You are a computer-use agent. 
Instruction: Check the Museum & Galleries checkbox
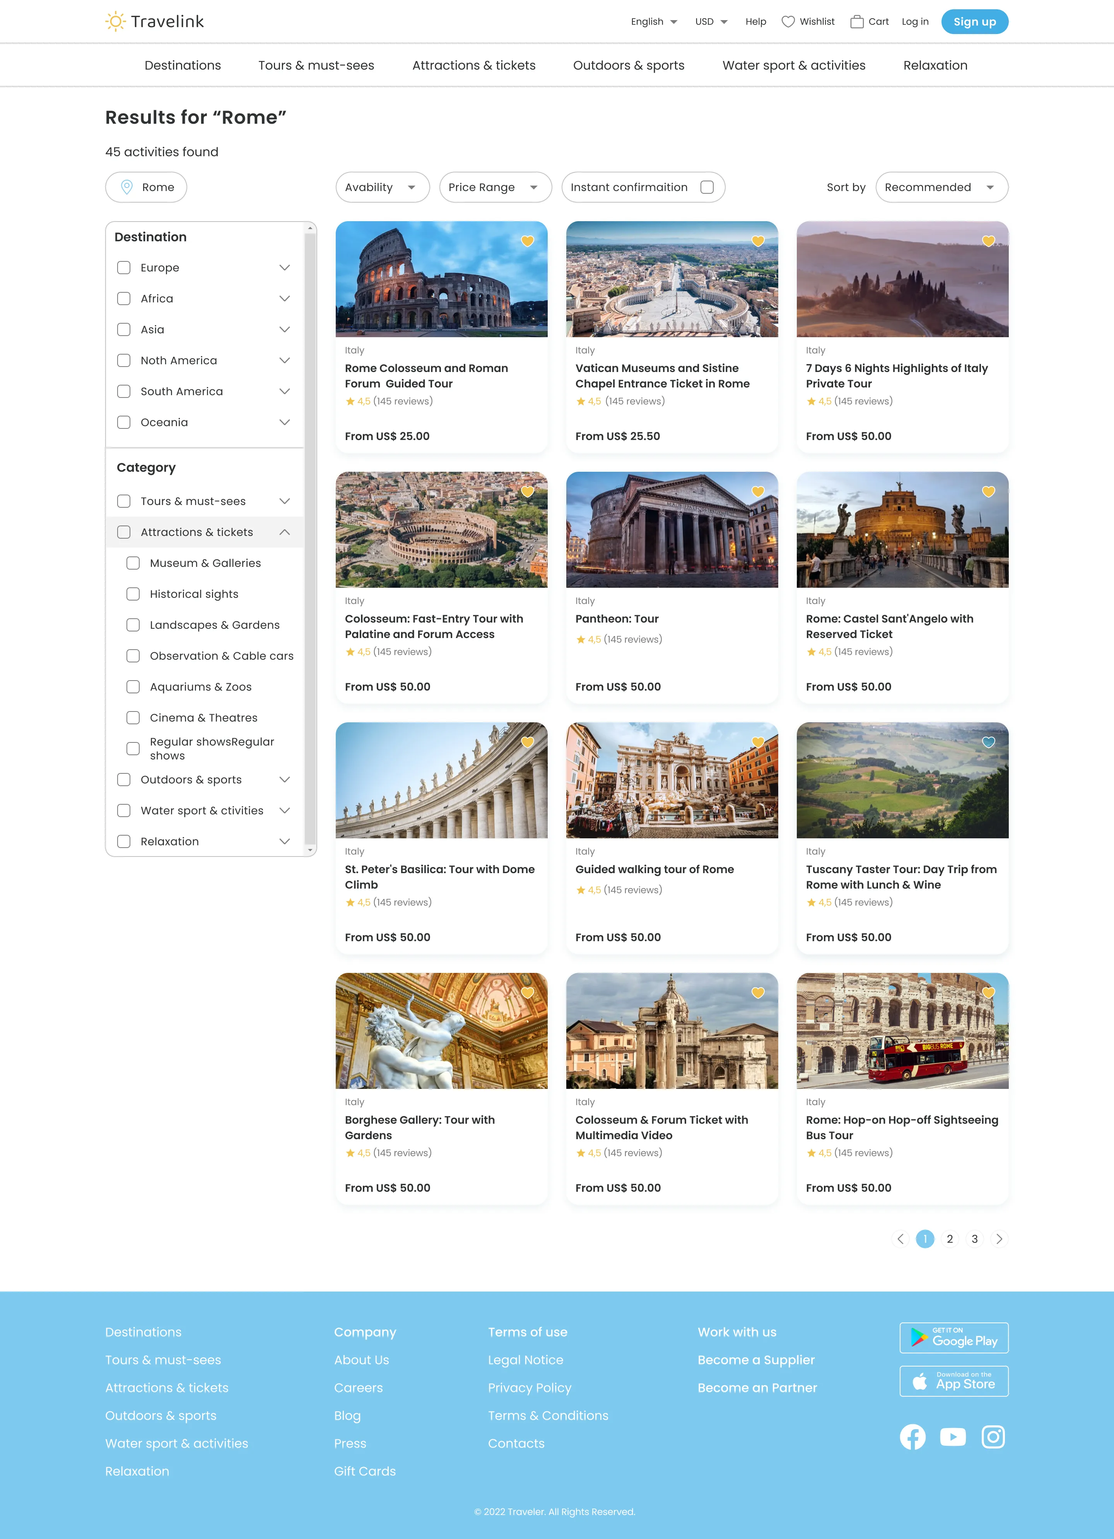133,563
